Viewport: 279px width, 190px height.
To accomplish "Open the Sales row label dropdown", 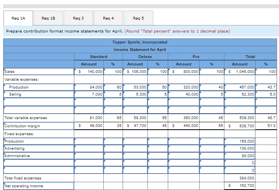I will click(x=39, y=71).
